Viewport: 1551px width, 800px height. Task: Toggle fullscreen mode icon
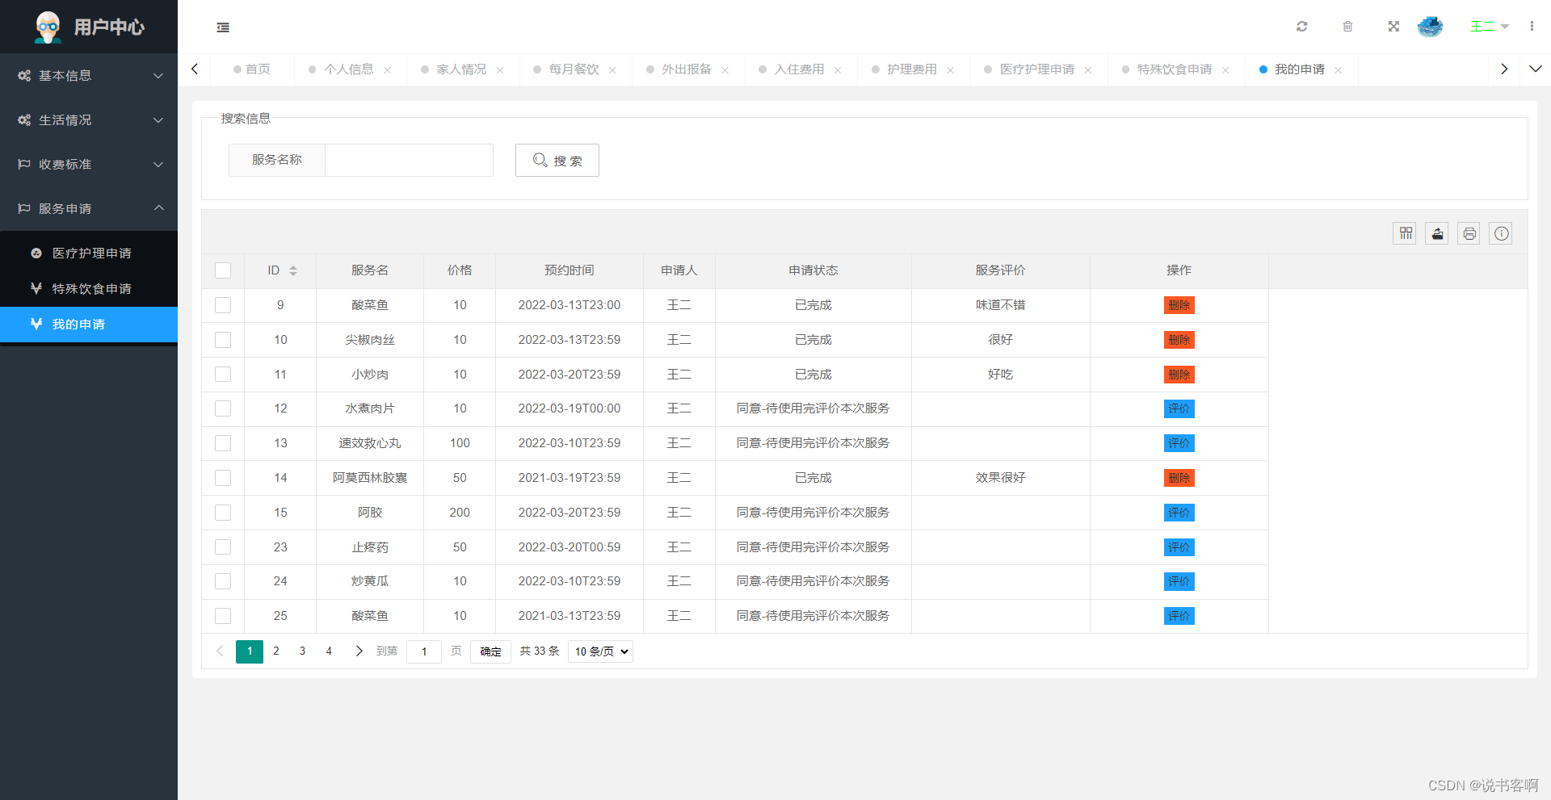[1393, 27]
